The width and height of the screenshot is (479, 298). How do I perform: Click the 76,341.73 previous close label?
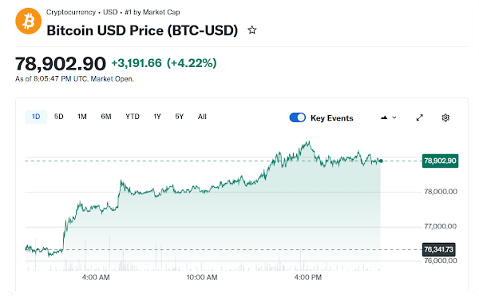click(438, 250)
